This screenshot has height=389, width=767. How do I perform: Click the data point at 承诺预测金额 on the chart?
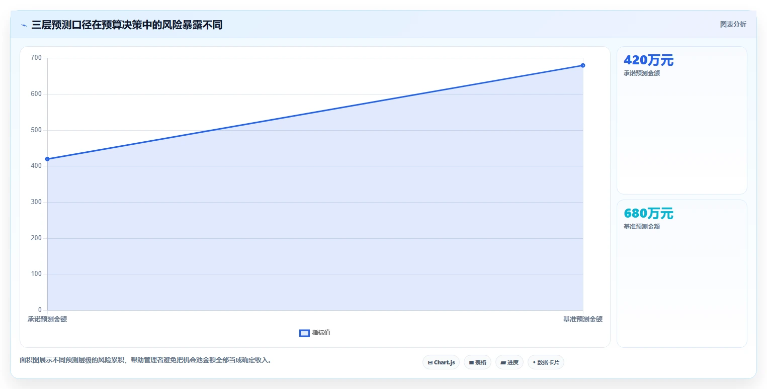point(47,159)
